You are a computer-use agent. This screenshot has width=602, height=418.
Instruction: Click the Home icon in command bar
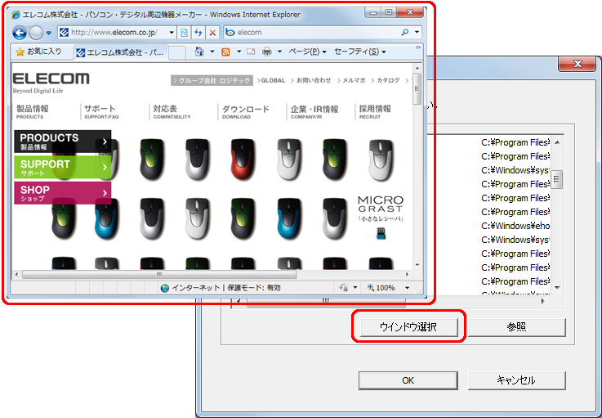click(x=198, y=52)
